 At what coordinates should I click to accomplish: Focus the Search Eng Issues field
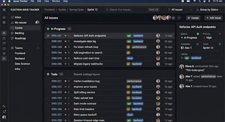click(132, 10)
